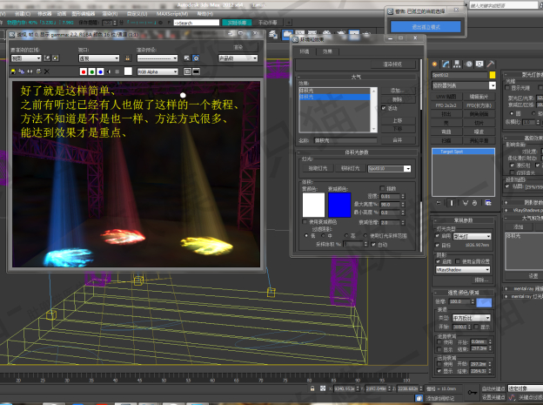
Task: Select the Medium filter shadows radio button
Action: coord(323,236)
